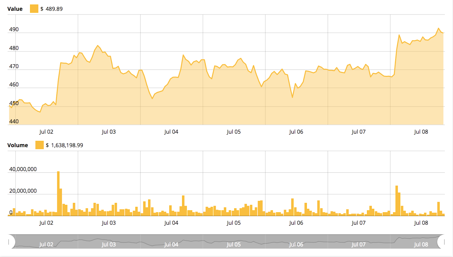
Task: Click the tallest volume spike near Jul 02
Action: [x=58, y=190]
